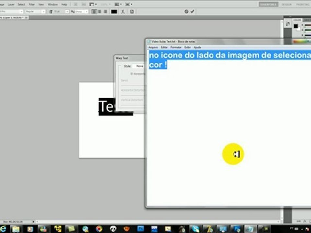This screenshot has width=311, height=233.
Task: Pick a color from the spectrum ramp
Action: click(302, 41)
